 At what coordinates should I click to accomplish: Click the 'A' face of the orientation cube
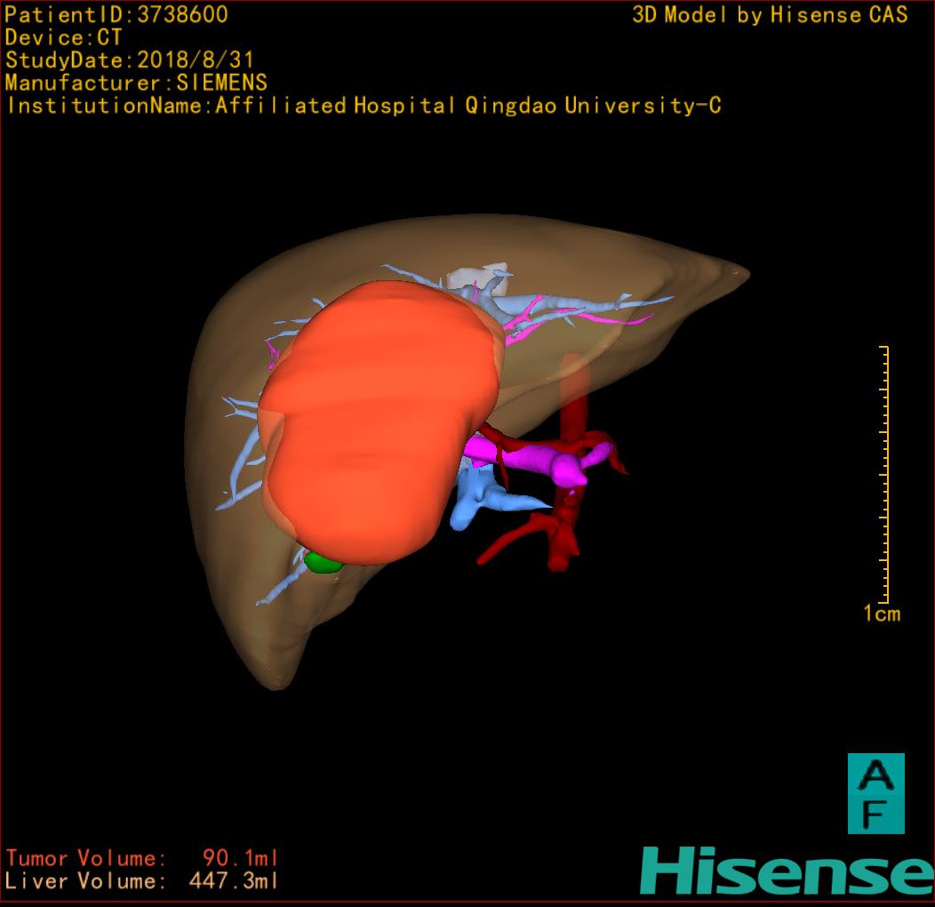click(875, 775)
